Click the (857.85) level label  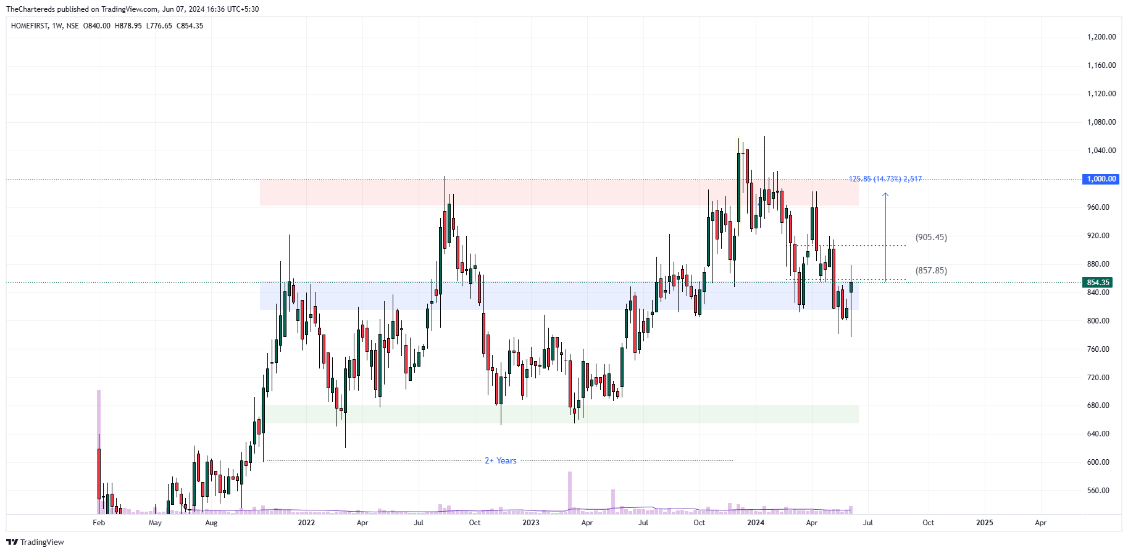click(931, 270)
